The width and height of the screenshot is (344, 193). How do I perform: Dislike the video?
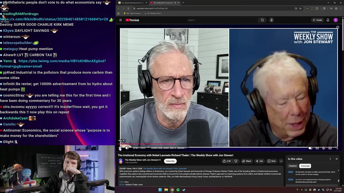click(236, 161)
